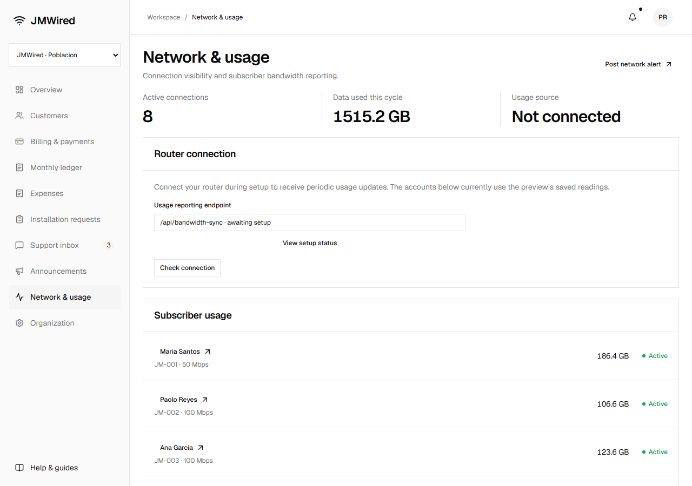The image size is (692, 486).
Task: Click the arrow icon beside Paolo Reyes
Action: [205, 400]
